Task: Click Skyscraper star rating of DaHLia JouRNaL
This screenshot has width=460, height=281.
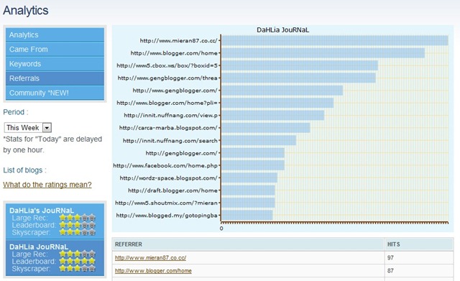Action: [x=78, y=269]
